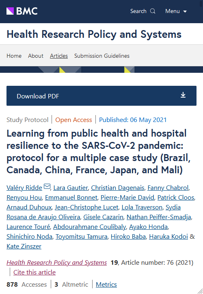Click the Article number: 76 (2021) text

pyautogui.click(x=157, y=263)
